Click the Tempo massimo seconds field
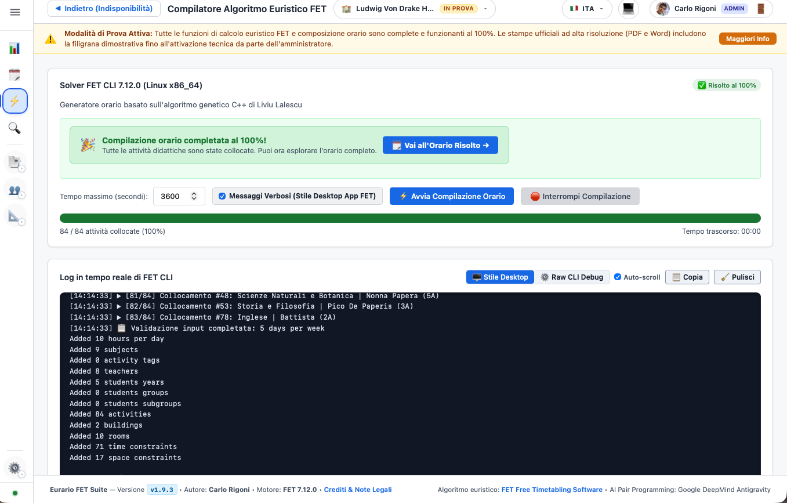This screenshot has width=787, height=503. tap(179, 196)
